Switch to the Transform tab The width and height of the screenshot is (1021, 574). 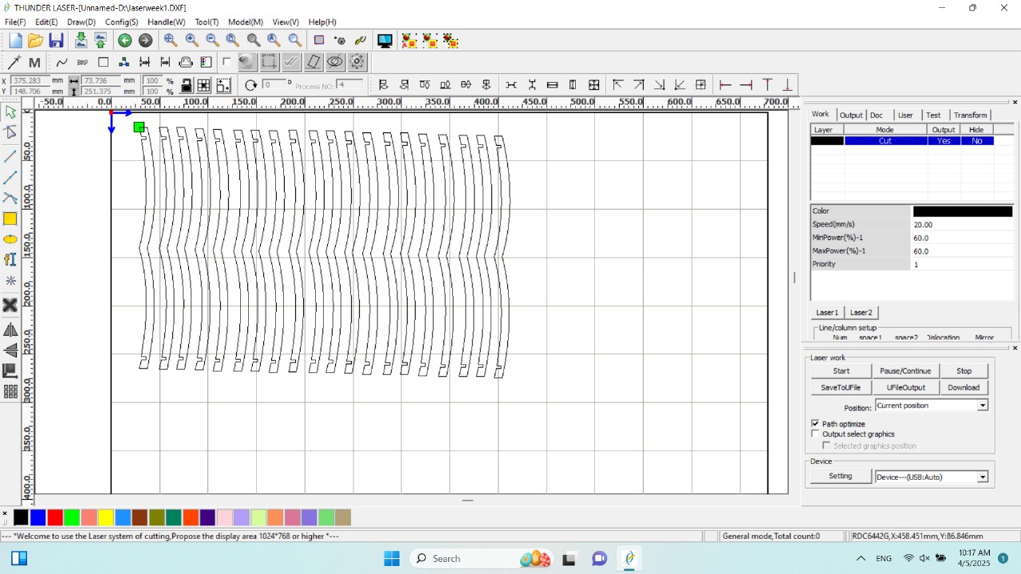(970, 115)
